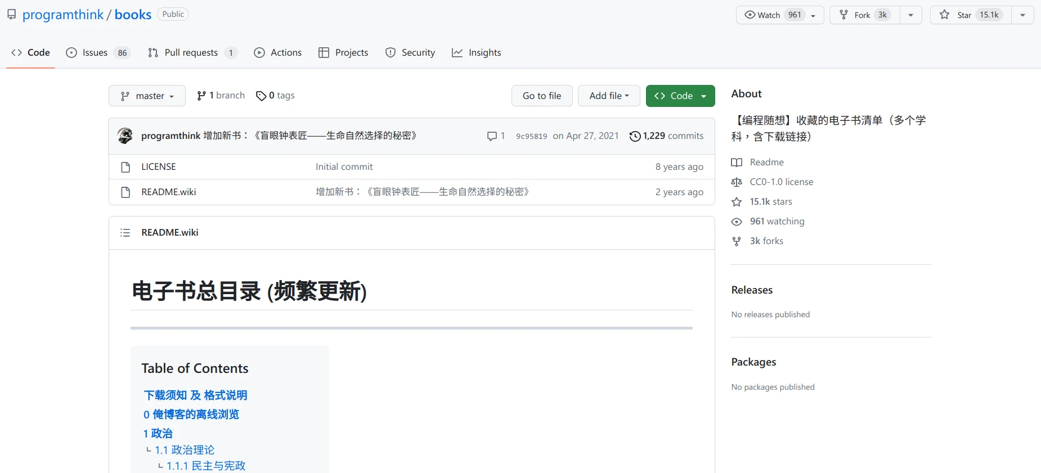Click the programthink user avatar
This screenshot has width=1041, height=473.
[125, 136]
